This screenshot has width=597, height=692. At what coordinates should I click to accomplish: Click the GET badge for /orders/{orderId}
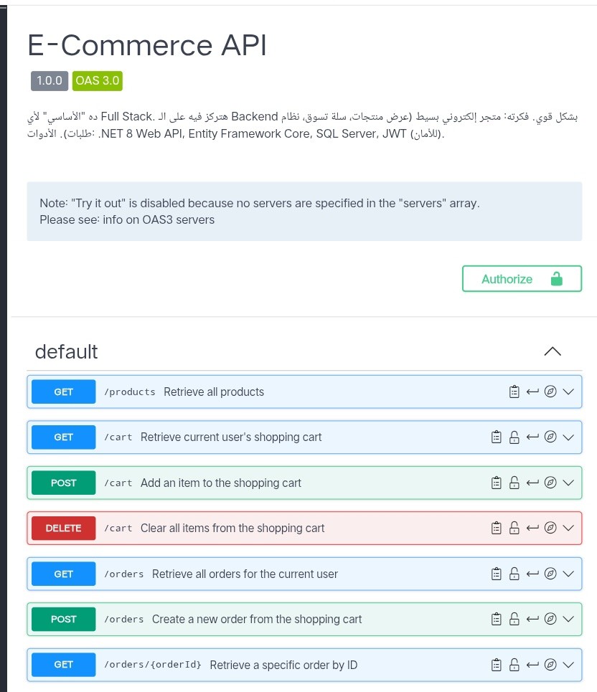click(64, 665)
